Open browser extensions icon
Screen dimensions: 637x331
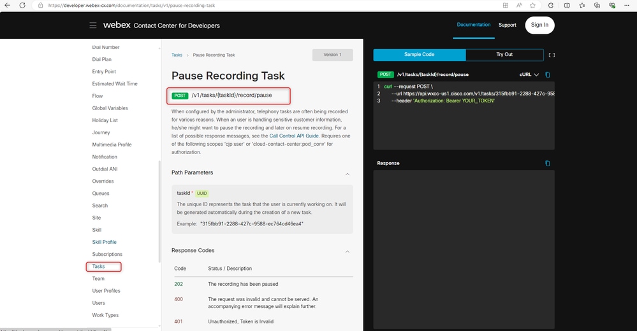click(x=551, y=5)
